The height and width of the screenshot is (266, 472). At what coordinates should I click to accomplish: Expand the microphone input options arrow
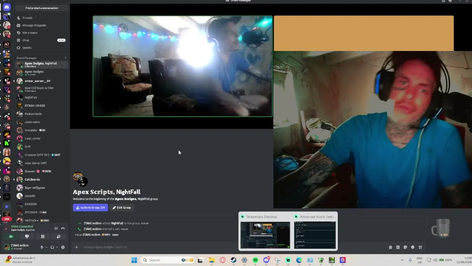(46, 247)
